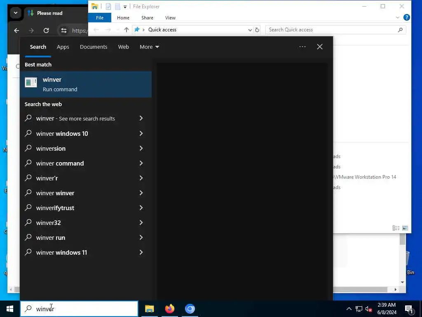Select the 'winver run' web suggestion
The width and height of the screenshot is (422, 317).
[x=86, y=237]
